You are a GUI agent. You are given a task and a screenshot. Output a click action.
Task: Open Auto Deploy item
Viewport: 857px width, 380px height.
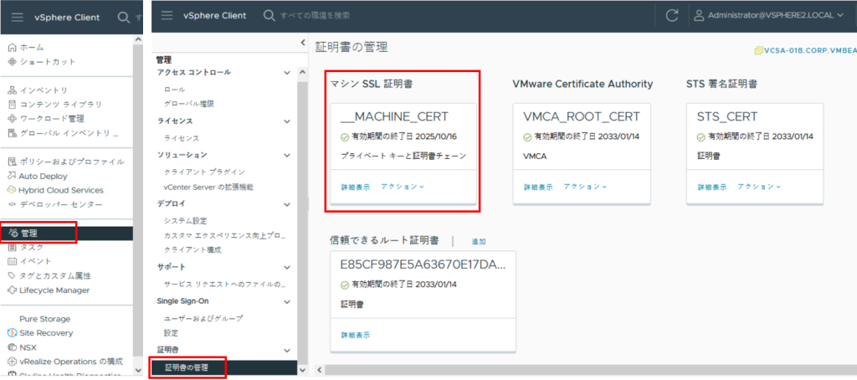click(x=38, y=176)
